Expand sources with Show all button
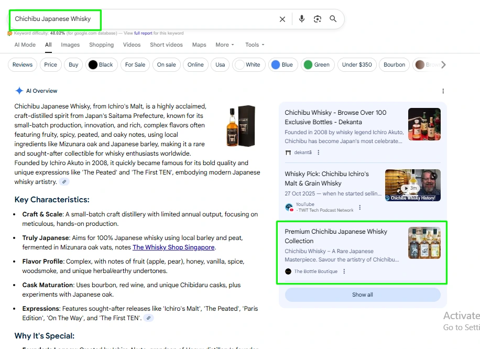The width and height of the screenshot is (480, 349). (363, 295)
